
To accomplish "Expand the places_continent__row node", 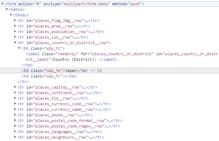I will (15, 93).
